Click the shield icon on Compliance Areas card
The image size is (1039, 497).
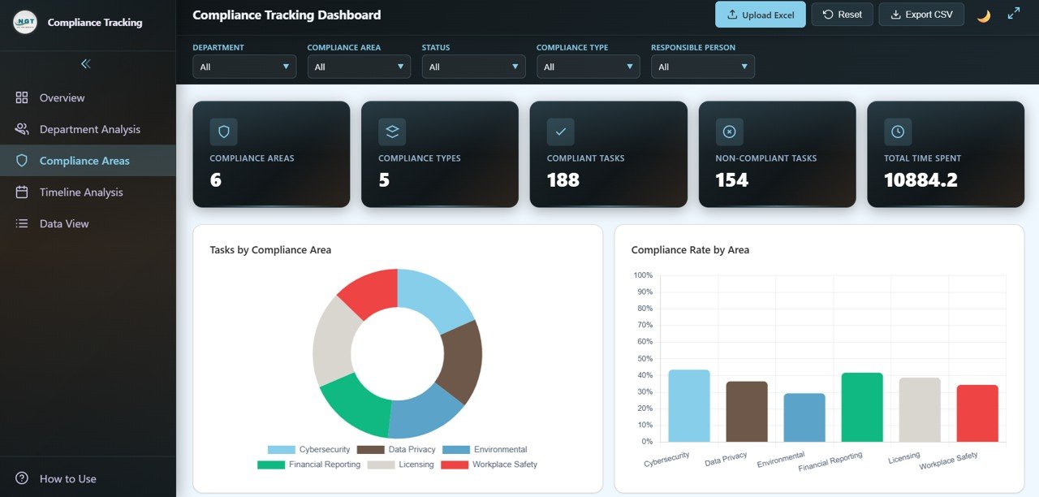[223, 132]
